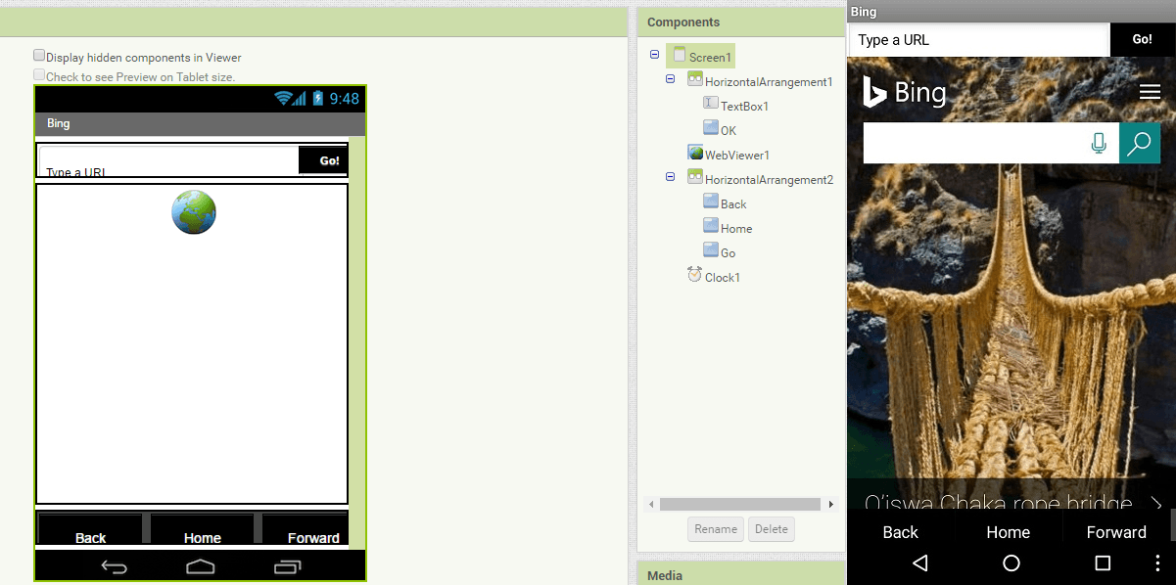1176x585 pixels.
Task: Select HorizontalArrangement2 label in the tree
Action: pyautogui.click(x=770, y=180)
